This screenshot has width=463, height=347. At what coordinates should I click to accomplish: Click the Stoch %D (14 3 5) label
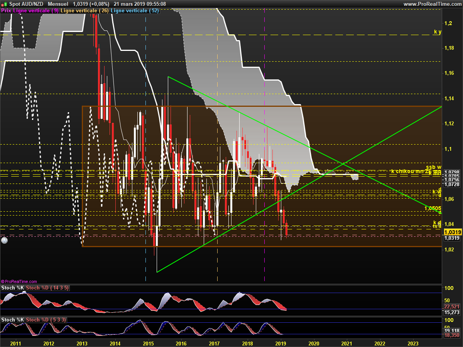point(47,288)
